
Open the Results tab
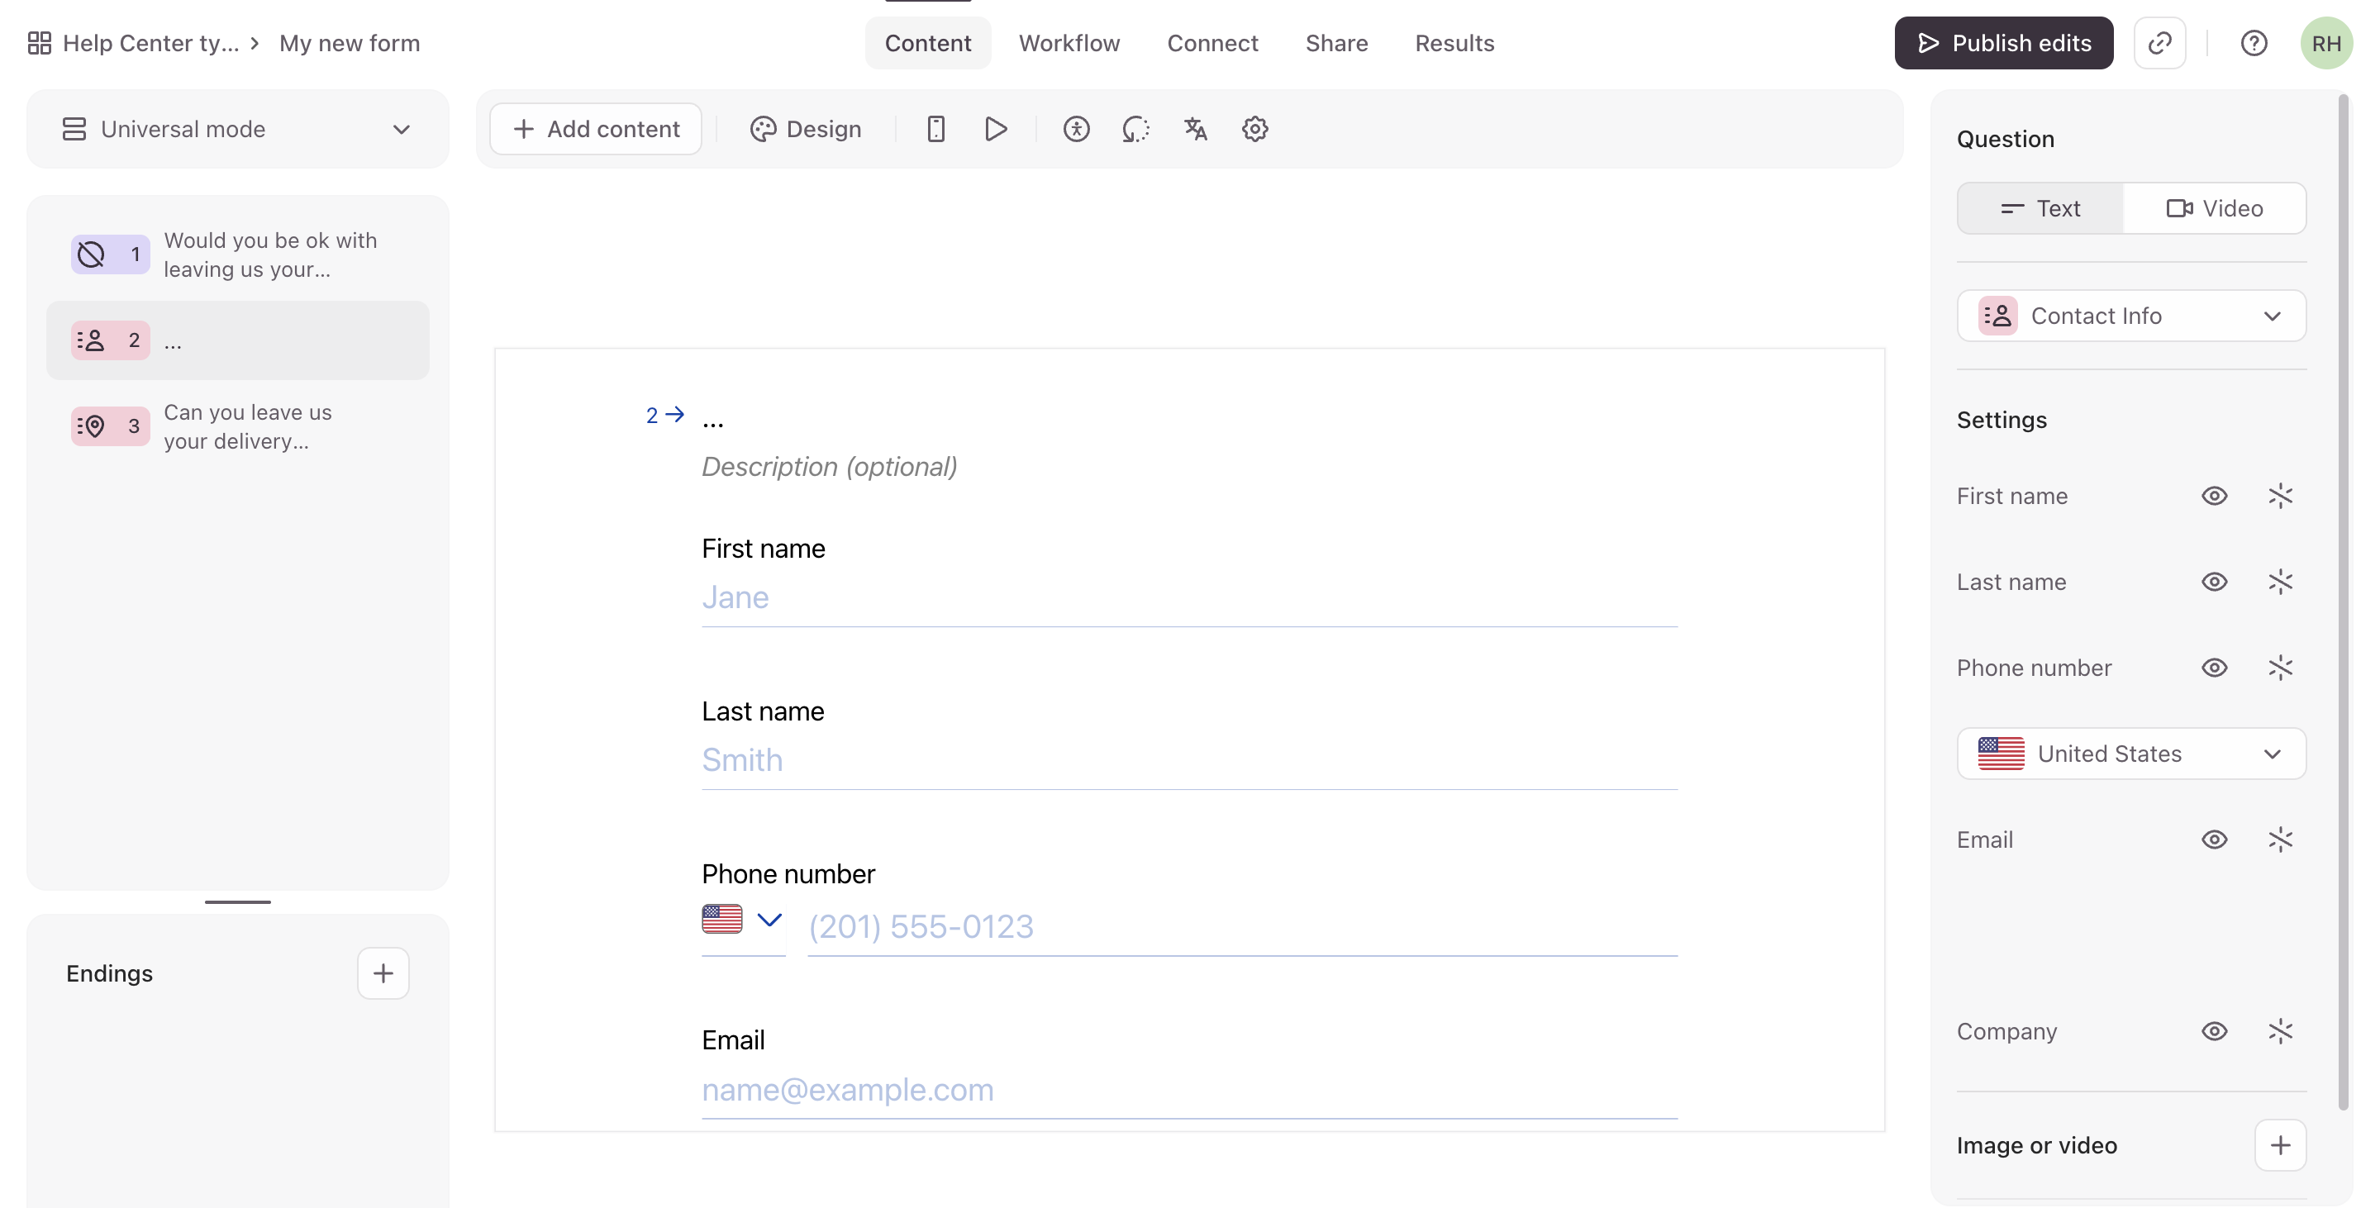[1454, 44]
